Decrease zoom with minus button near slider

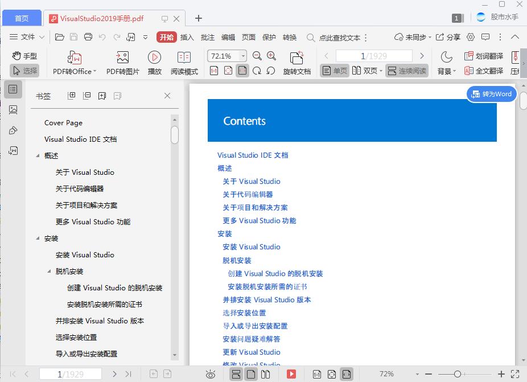(x=428, y=374)
